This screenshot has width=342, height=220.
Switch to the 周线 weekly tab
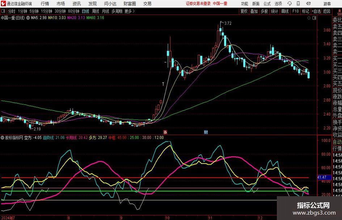click(96, 11)
